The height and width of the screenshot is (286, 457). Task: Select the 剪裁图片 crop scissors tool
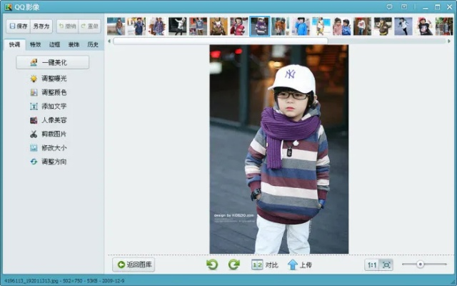click(53, 134)
